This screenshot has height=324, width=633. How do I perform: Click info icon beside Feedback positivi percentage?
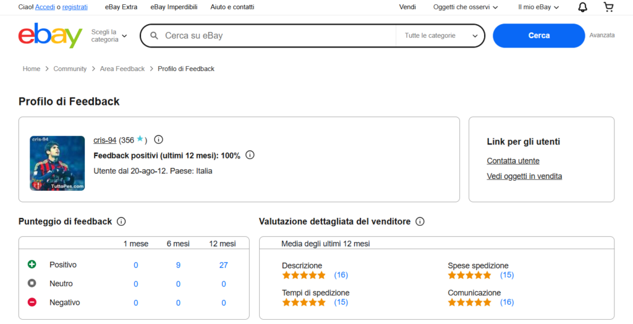click(x=250, y=155)
